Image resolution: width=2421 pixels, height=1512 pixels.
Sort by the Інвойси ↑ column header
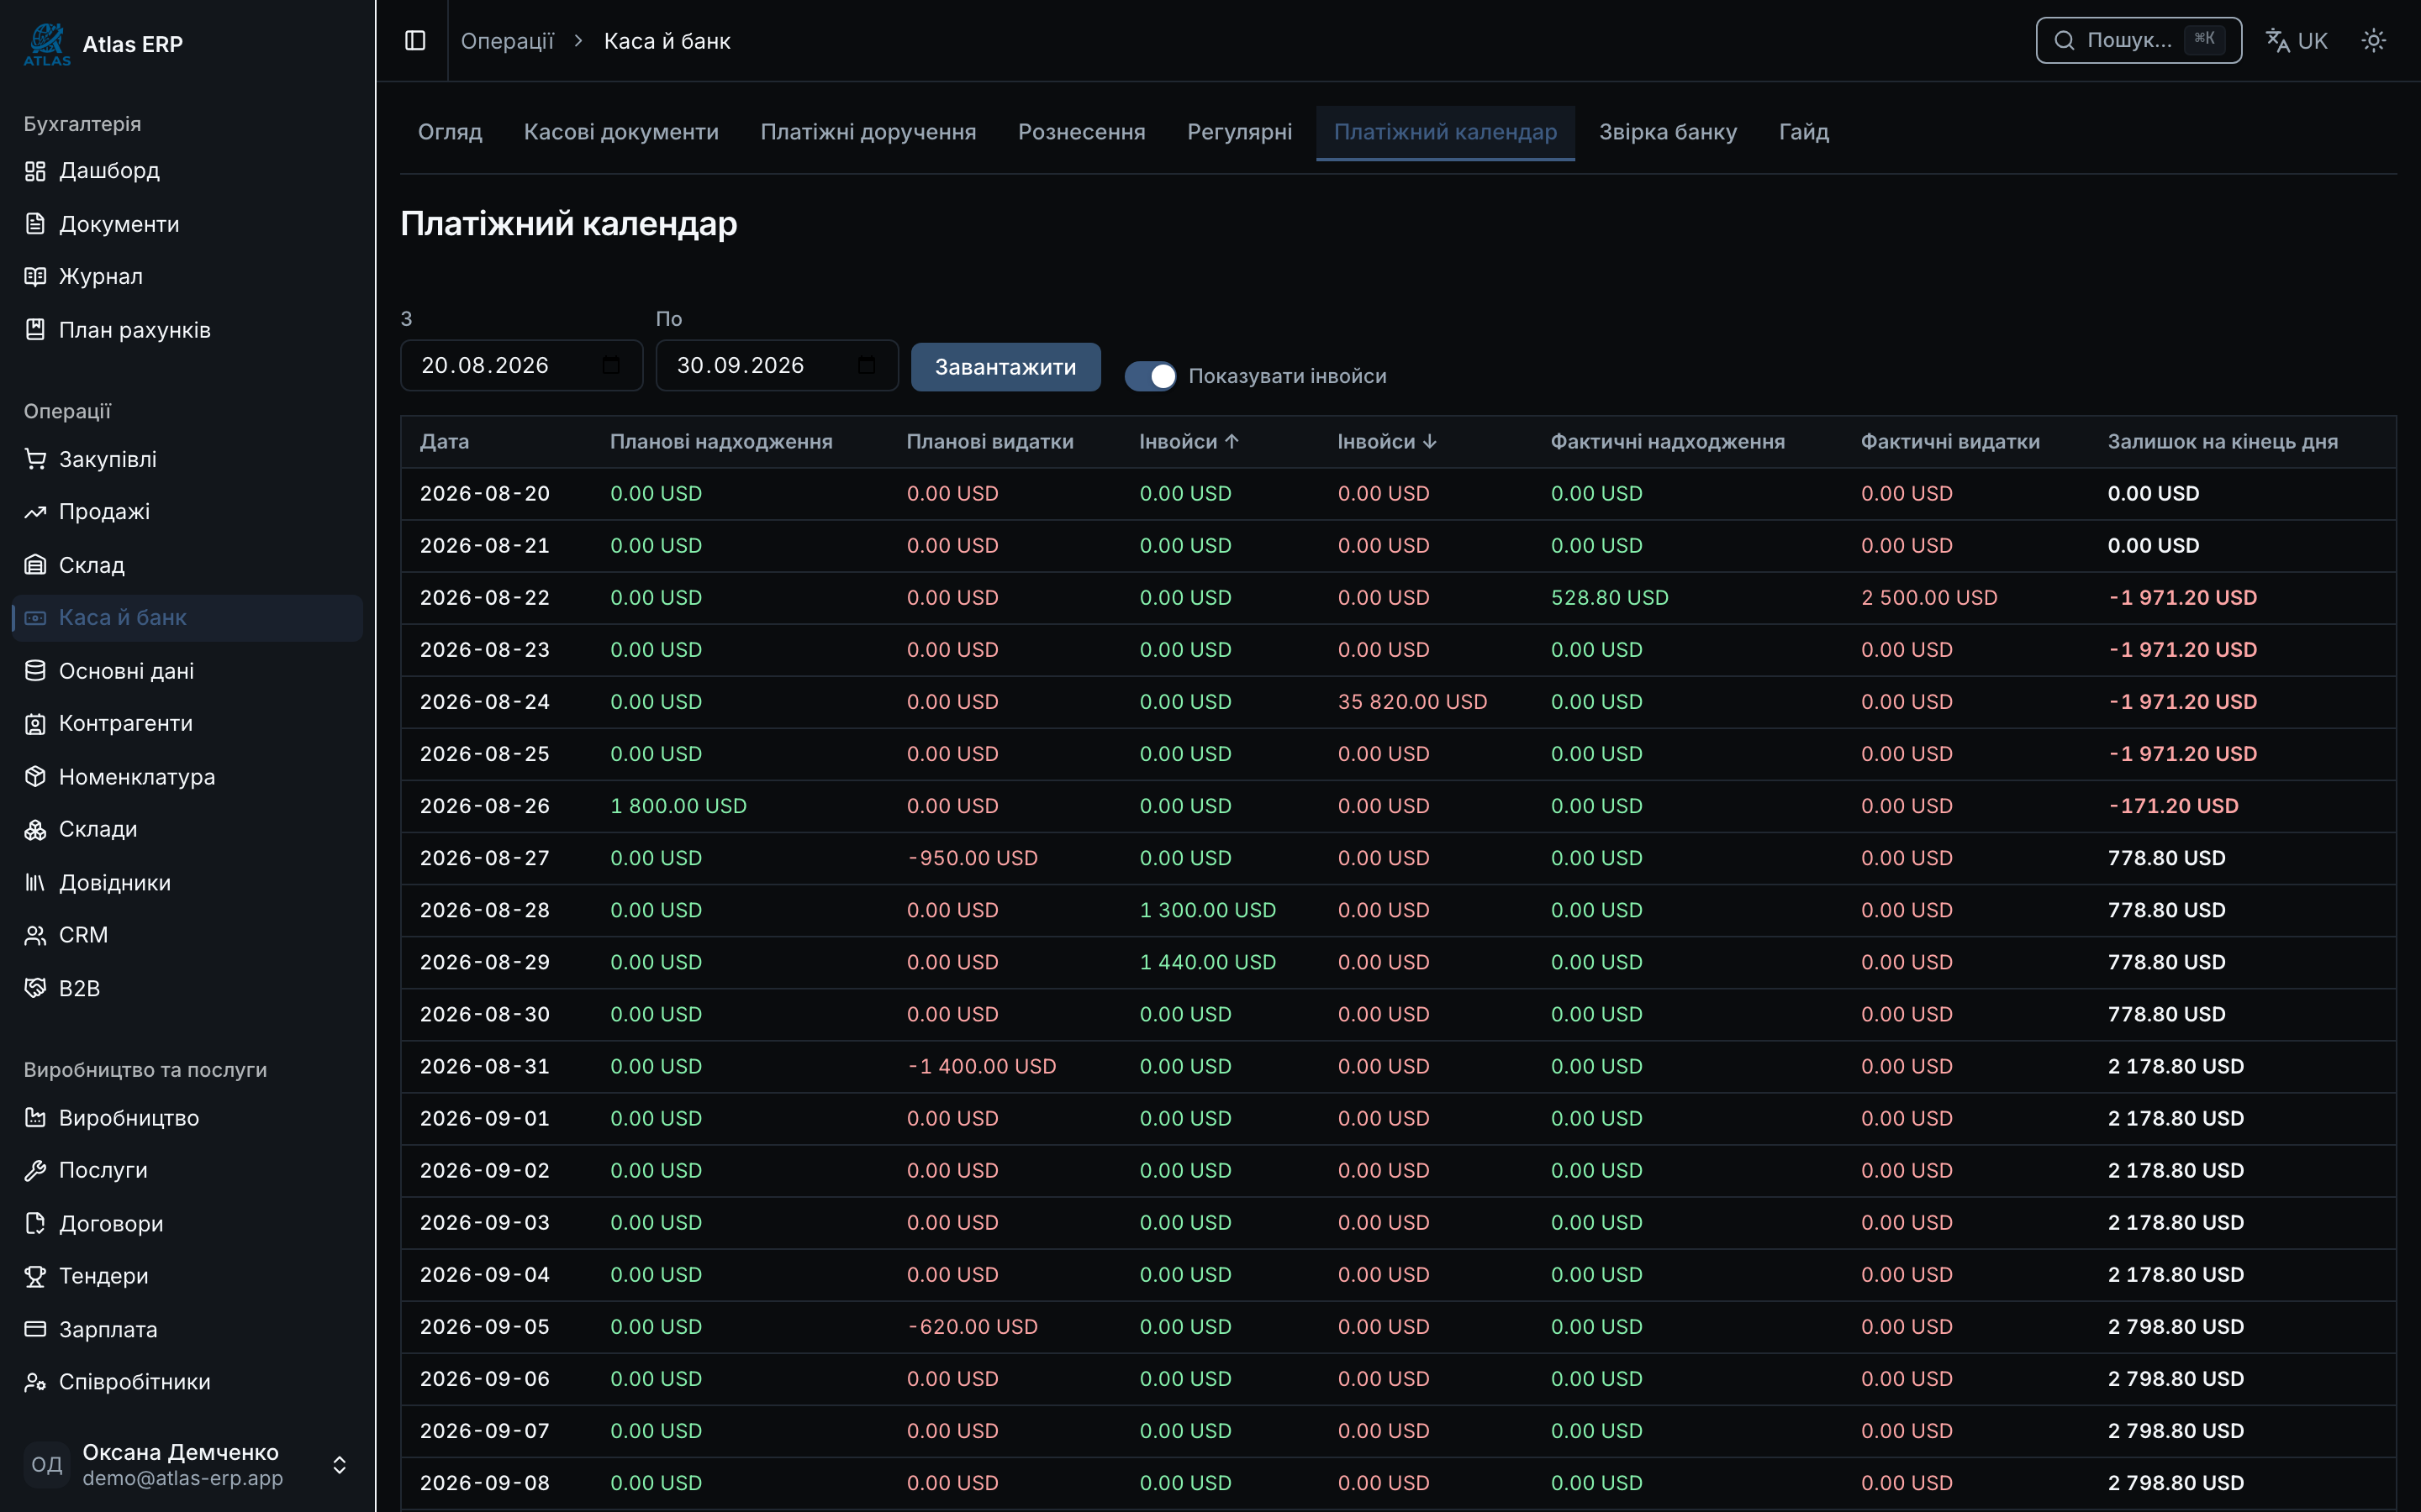pos(1189,442)
